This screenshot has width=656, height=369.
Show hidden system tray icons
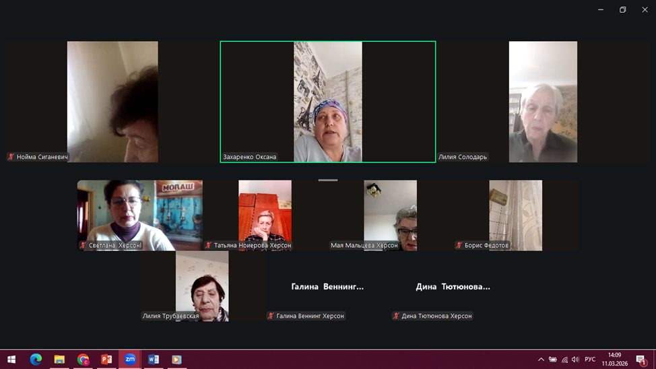[541, 360]
